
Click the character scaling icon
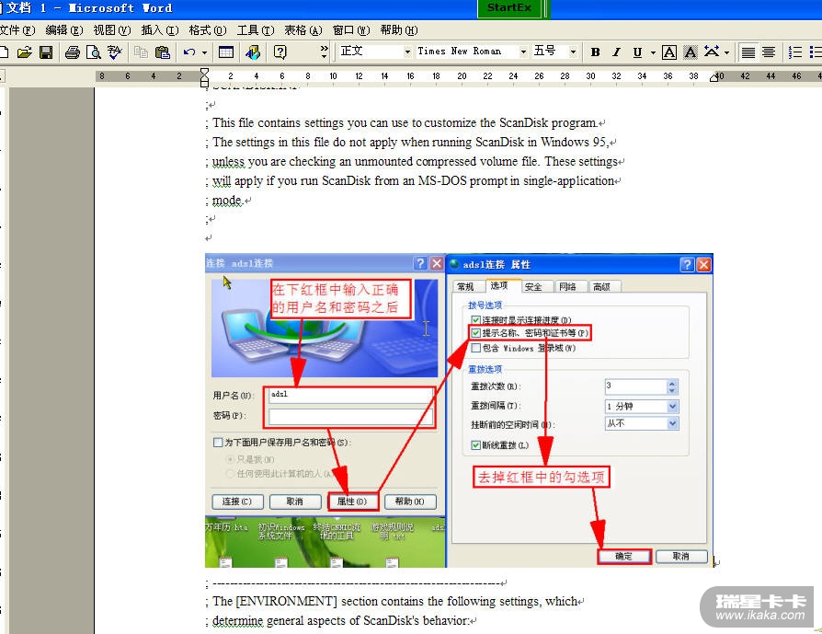[x=712, y=52]
